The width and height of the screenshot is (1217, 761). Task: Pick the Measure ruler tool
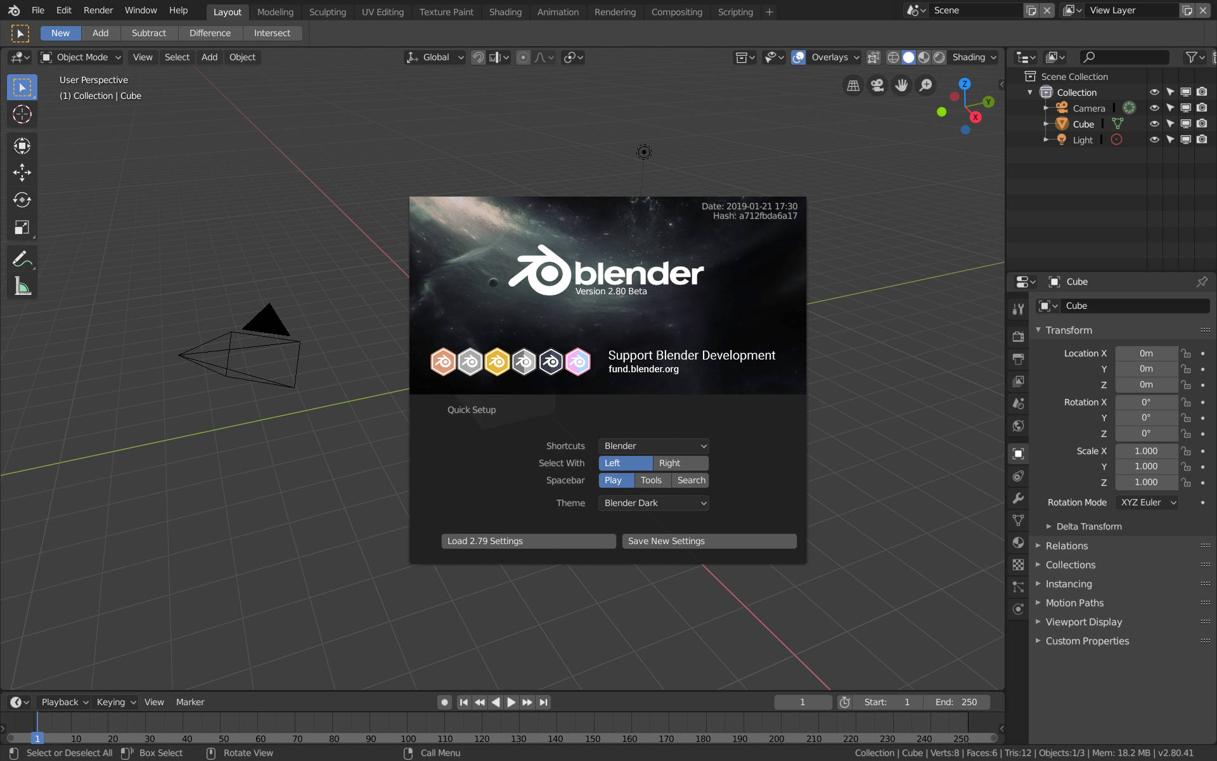[22, 286]
